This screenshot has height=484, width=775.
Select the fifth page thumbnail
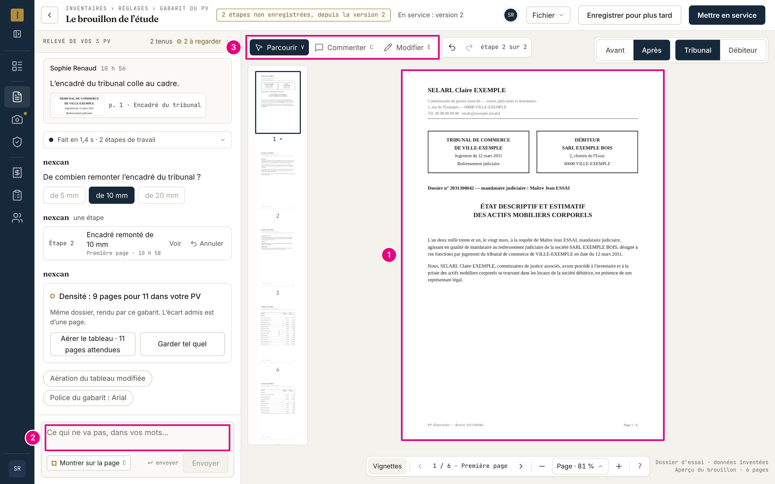[278, 410]
